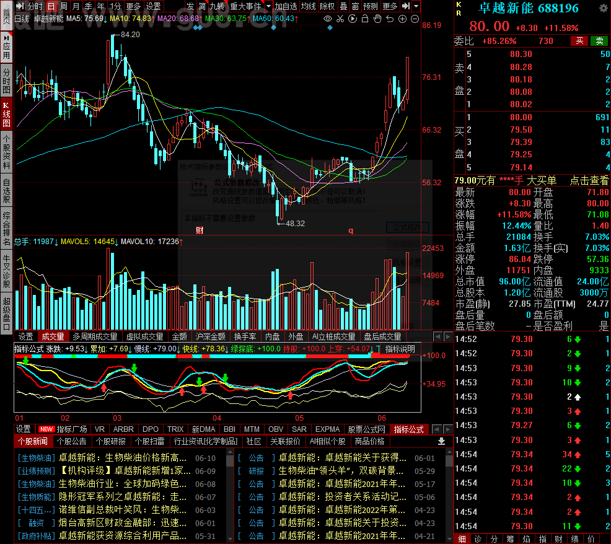Open the 重大事件 button
Image resolution: width=611 pixels, height=544 pixels.
pos(245,6)
